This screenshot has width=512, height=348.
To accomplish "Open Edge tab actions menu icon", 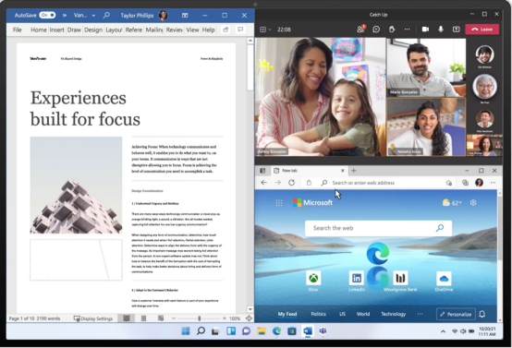I will click(262, 171).
